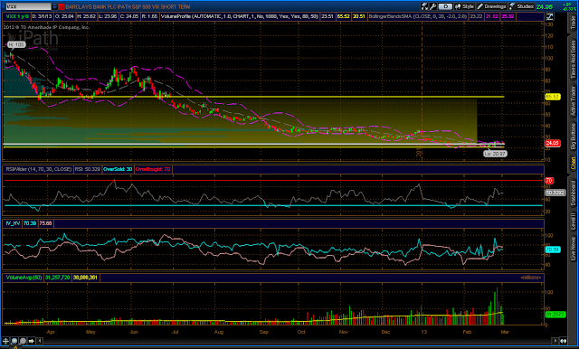
Task: Open the chart Style menu
Action: coord(465,6)
